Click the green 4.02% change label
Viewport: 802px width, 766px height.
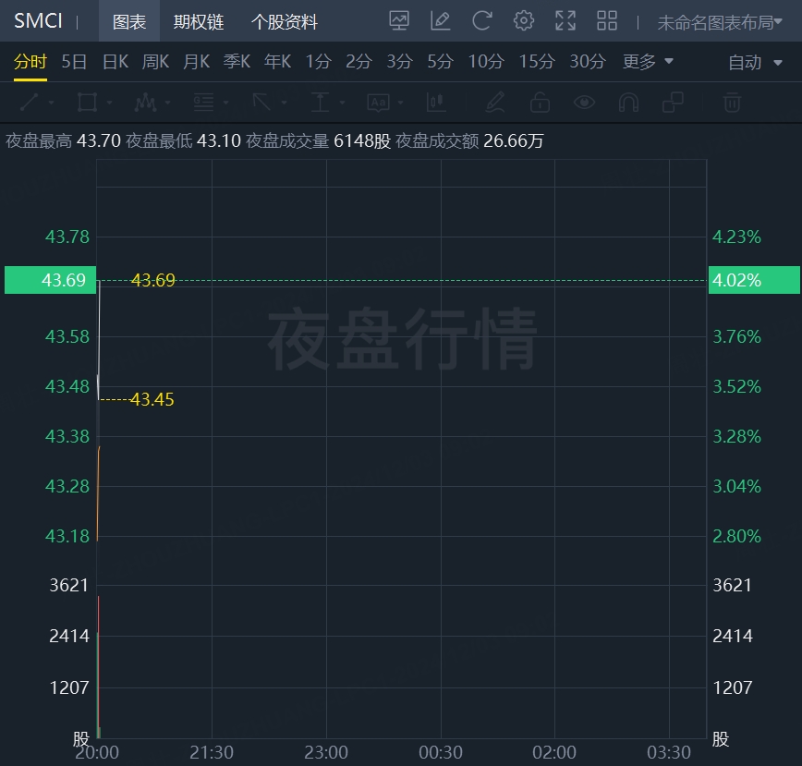pos(754,280)
